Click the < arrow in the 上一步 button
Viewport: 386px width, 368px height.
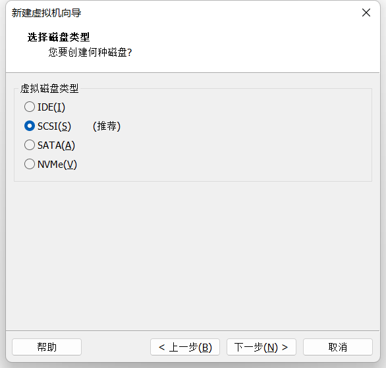pyautogui.click(x=162, y=348)
